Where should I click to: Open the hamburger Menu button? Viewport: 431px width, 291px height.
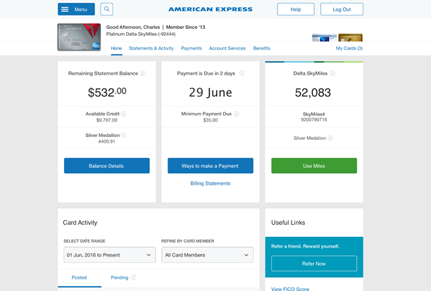[76, 9]
